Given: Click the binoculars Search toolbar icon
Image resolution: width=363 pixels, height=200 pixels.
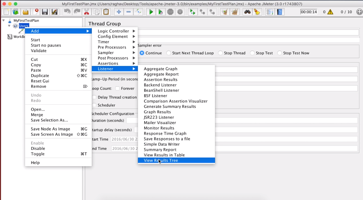Looking at the screenshot, I should (247, 12).
